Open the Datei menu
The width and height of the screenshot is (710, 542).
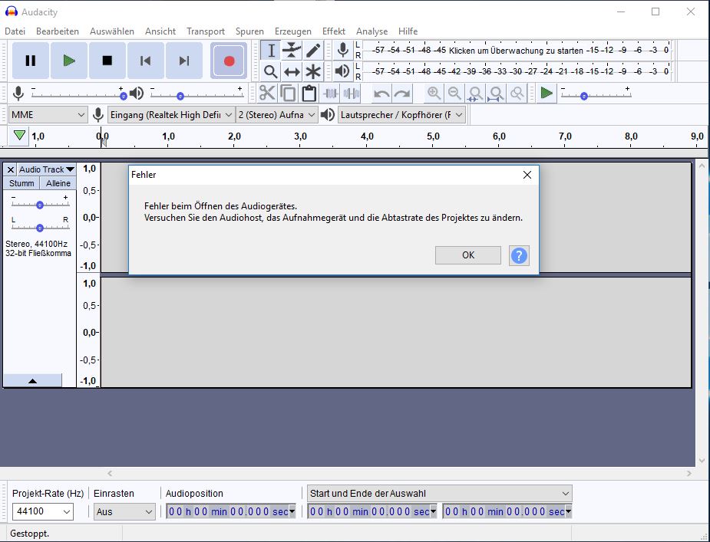[x=15, y=31]
